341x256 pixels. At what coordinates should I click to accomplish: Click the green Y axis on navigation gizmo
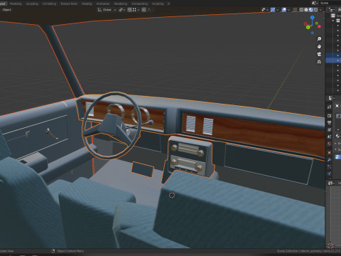[x=308, y=28]
